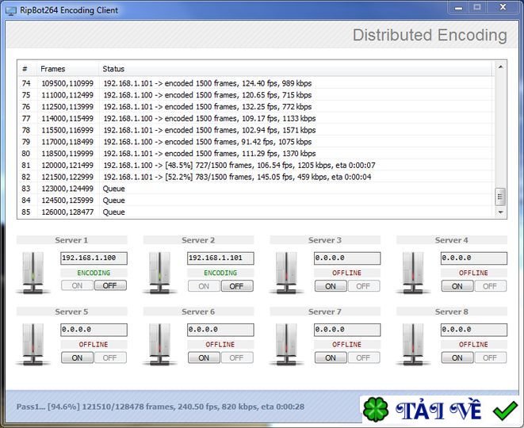Viewport: 524px width, 428px height.
Task: Click the disabled ON button of Server 1
Action: 77,285
